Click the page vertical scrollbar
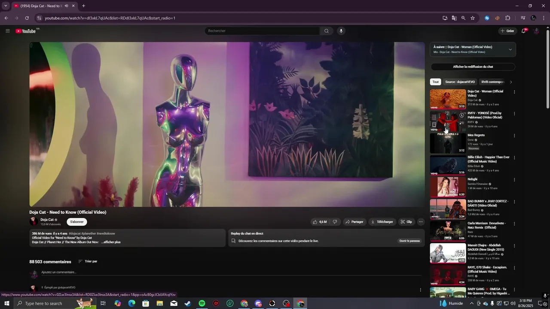This screenshot has height=309, width=550. (547, 69)
